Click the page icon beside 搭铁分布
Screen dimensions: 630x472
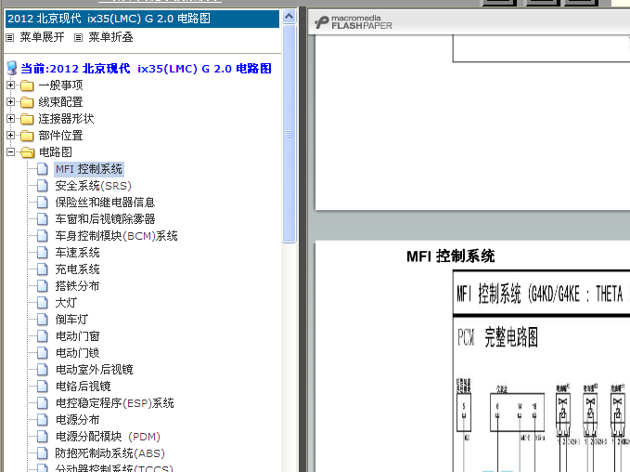42,286
